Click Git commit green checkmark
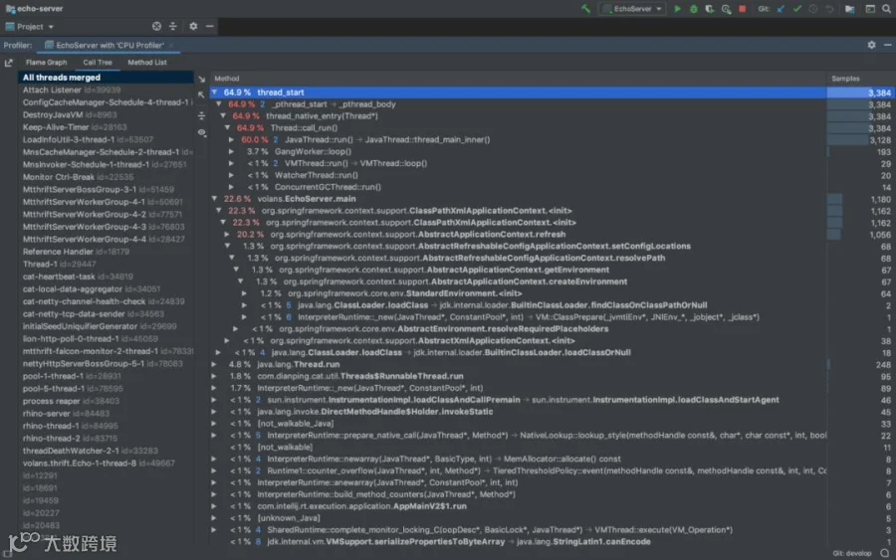The width and height of the screenshot is (896, 560). click(797, 9)
